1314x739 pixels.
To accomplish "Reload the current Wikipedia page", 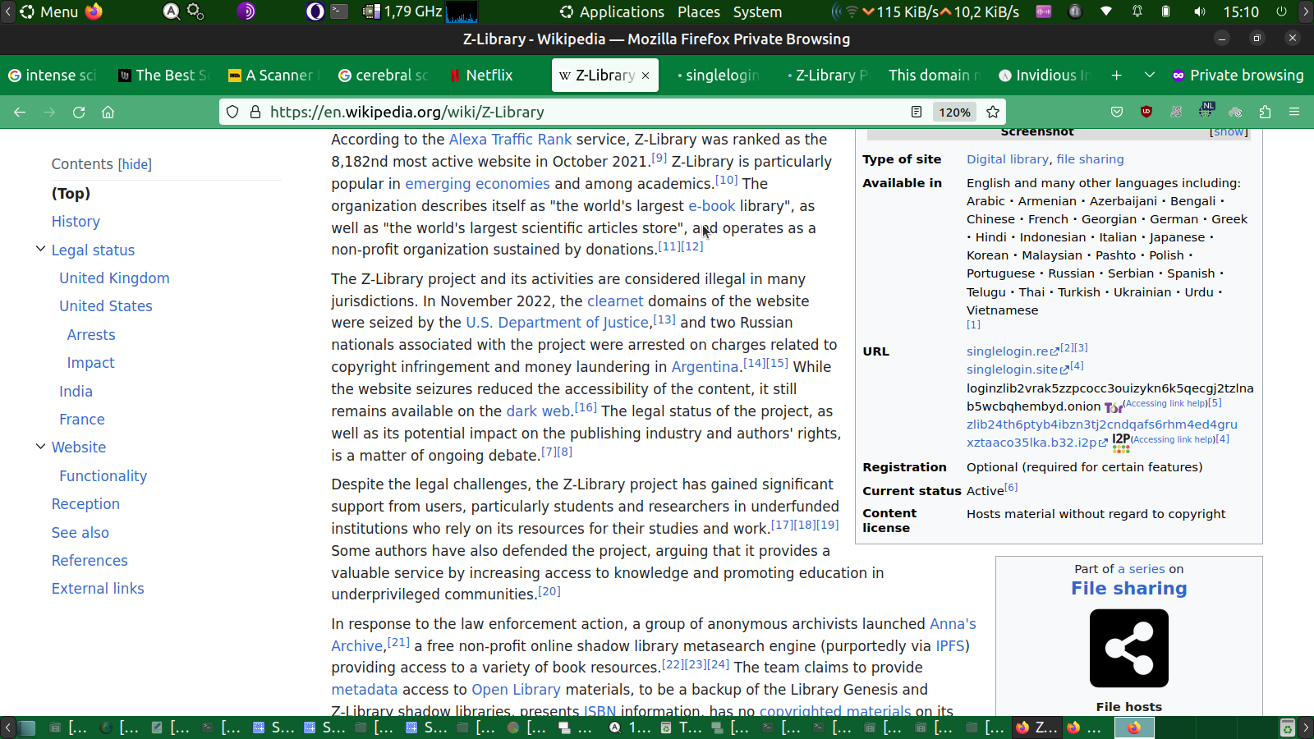I will click(x=79, y=112).
